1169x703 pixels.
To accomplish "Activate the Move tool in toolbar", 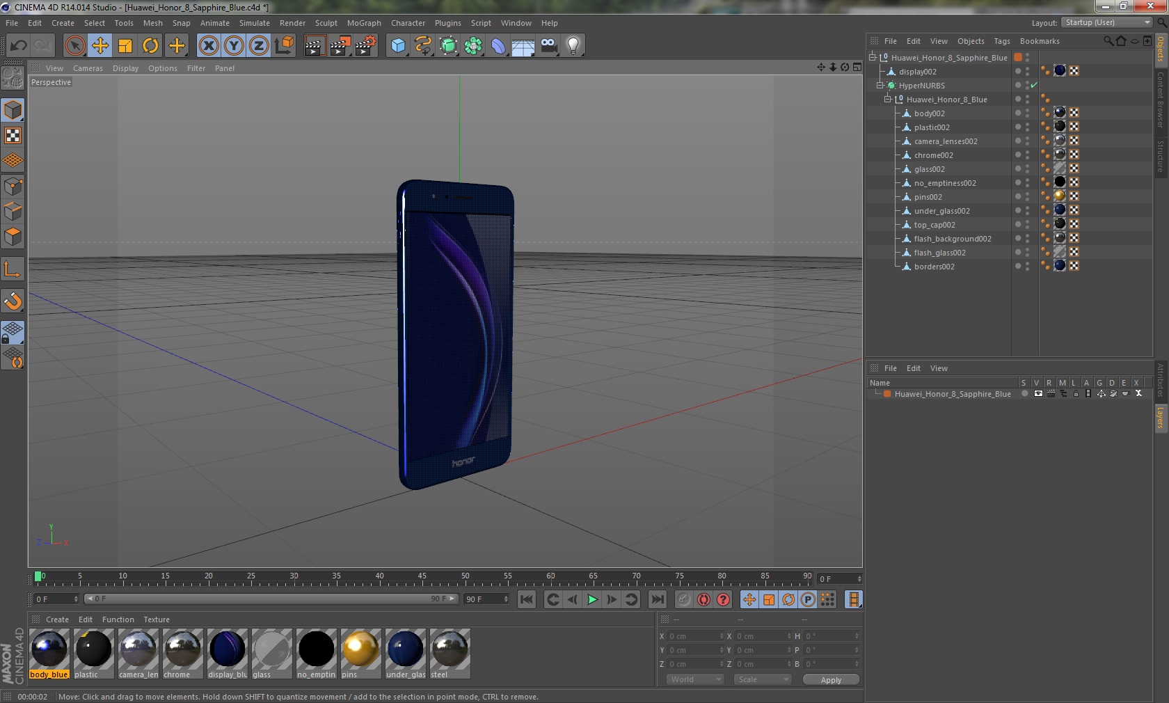I will (x=100, y=46).
